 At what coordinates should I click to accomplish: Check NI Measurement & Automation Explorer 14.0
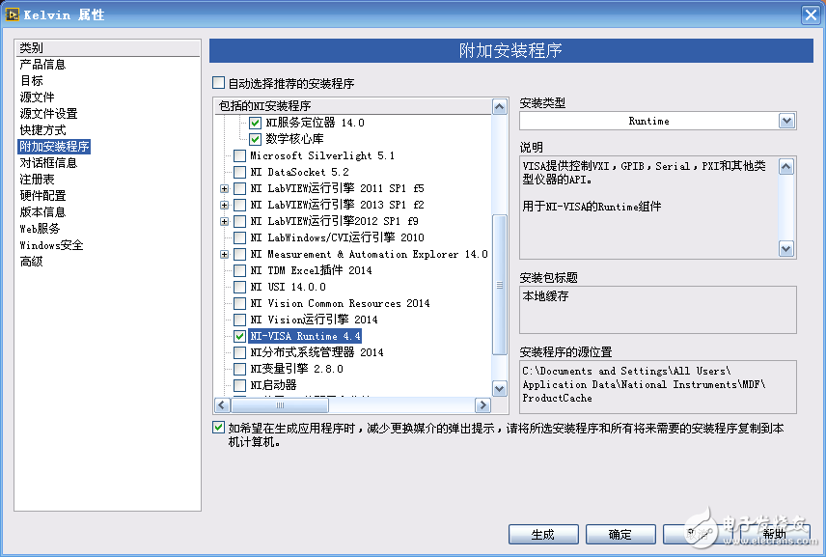[239, 254]
